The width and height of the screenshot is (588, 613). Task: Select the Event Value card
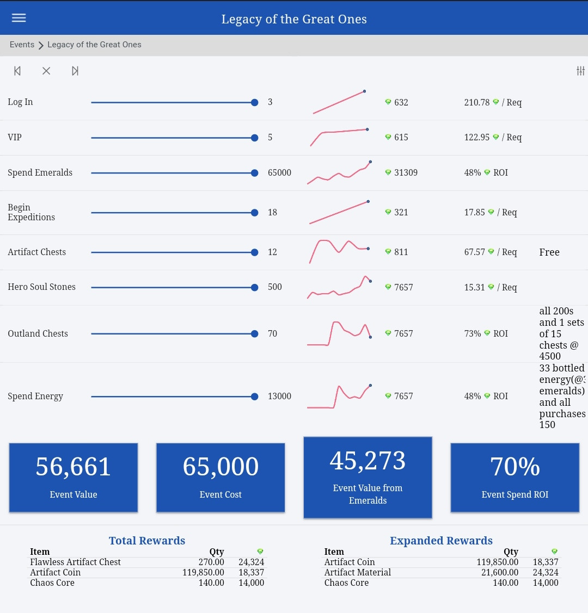73,478
